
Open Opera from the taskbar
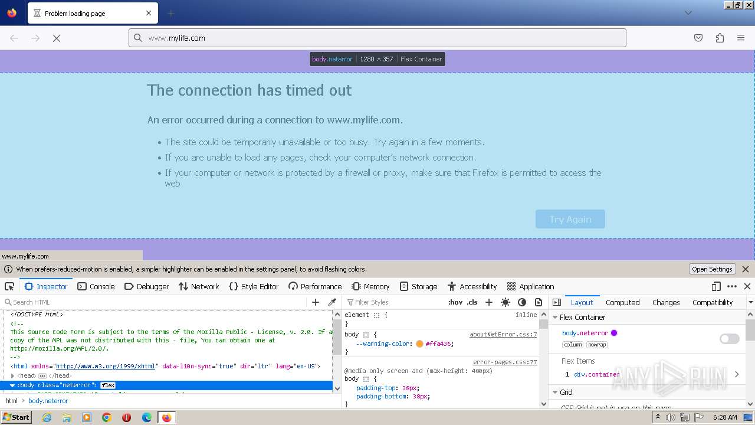click(x=126, y=417)
